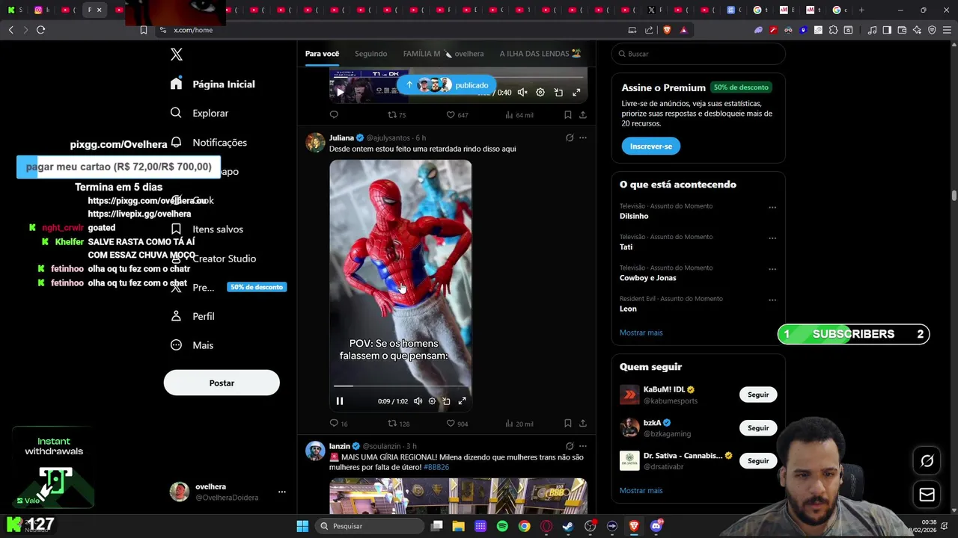Open Grok floating button
This screenshot has height=538, width=958.
pyautogui.click(x=927, y=461)
